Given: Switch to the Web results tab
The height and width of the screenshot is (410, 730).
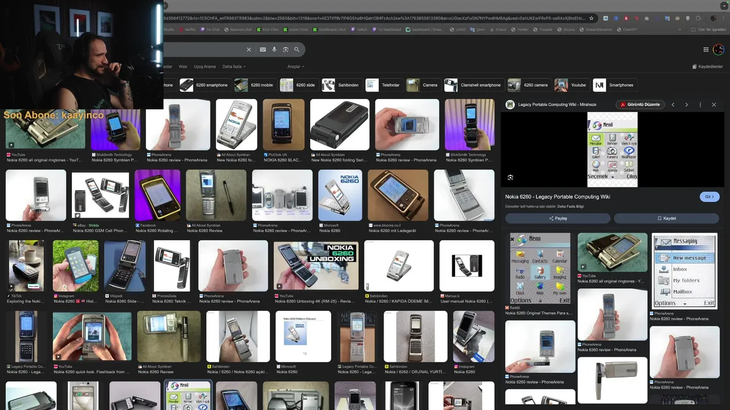Looking at the screenshot, I should (182, 67).
